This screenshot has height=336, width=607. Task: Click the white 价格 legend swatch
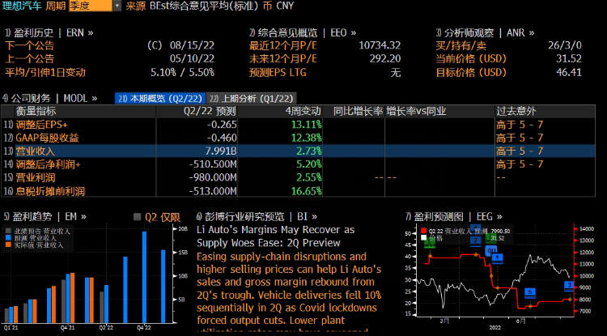423,238
